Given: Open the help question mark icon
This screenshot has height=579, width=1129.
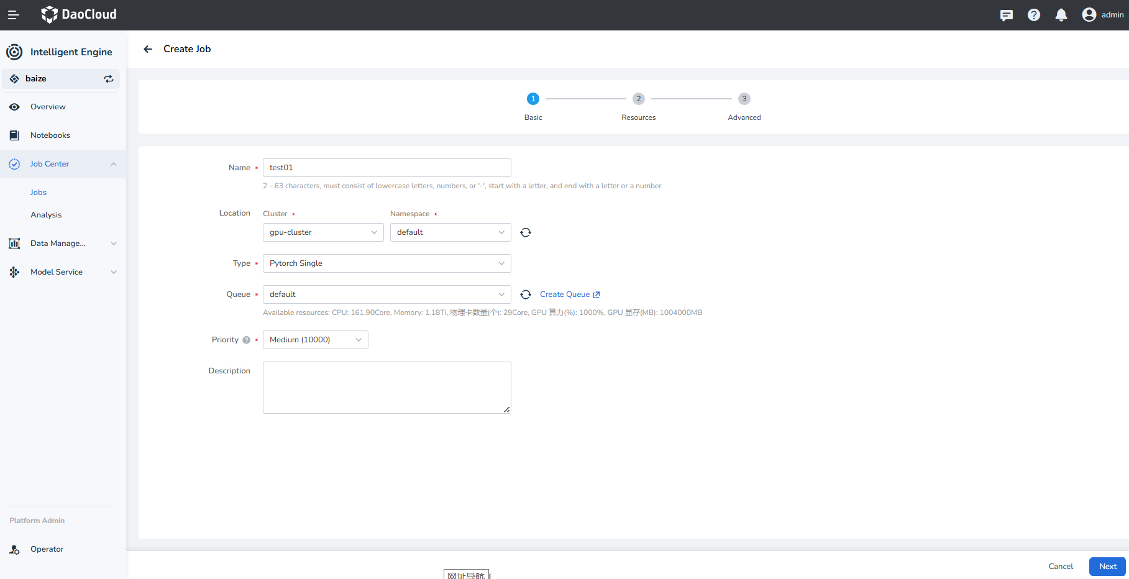Looking at the screenshot, I should coord(1033,15).
